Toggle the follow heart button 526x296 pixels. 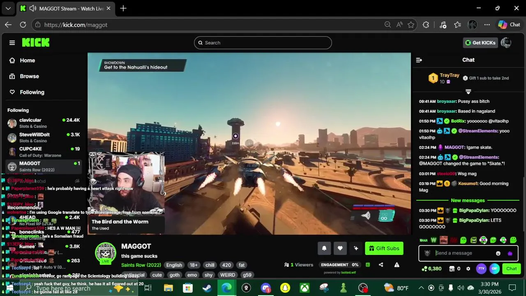tap(340, 248)
